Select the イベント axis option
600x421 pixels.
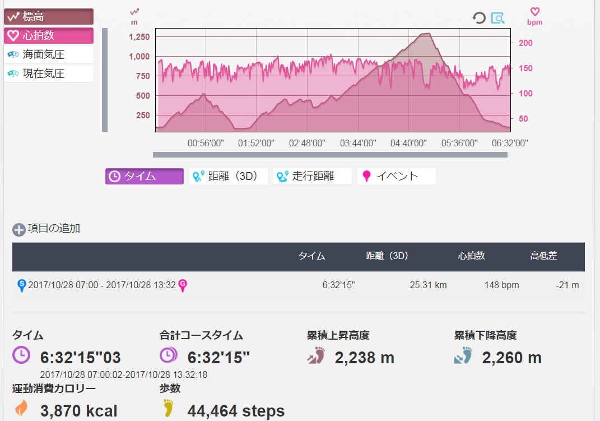(396, 176)
